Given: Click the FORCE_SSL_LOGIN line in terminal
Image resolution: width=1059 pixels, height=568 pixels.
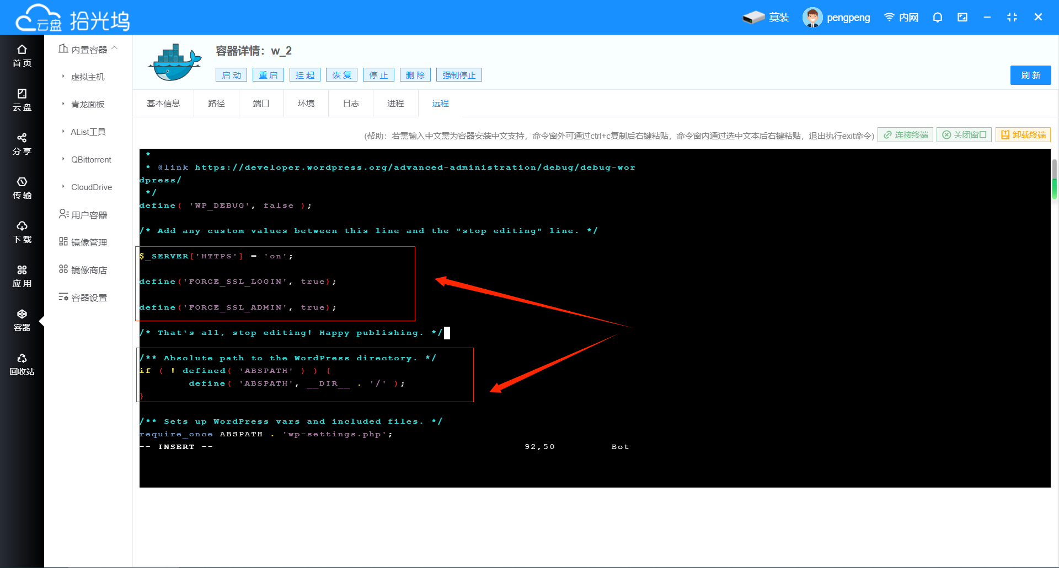Looking at the screenshot, I should [x=238, y=282].
